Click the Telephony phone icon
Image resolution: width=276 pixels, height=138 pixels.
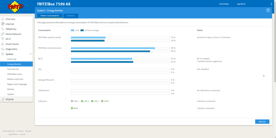(3, 29)
